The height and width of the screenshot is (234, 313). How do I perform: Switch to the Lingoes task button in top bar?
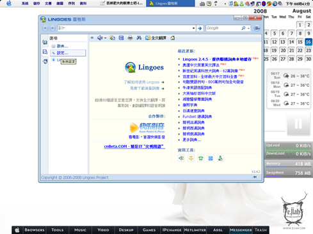170,3
